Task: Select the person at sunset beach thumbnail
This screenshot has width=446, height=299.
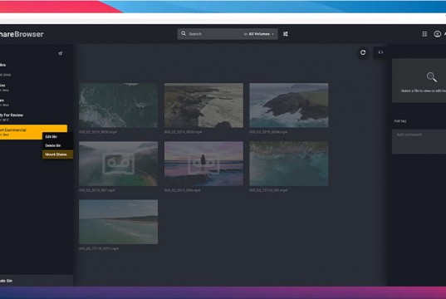Action: 203,164
